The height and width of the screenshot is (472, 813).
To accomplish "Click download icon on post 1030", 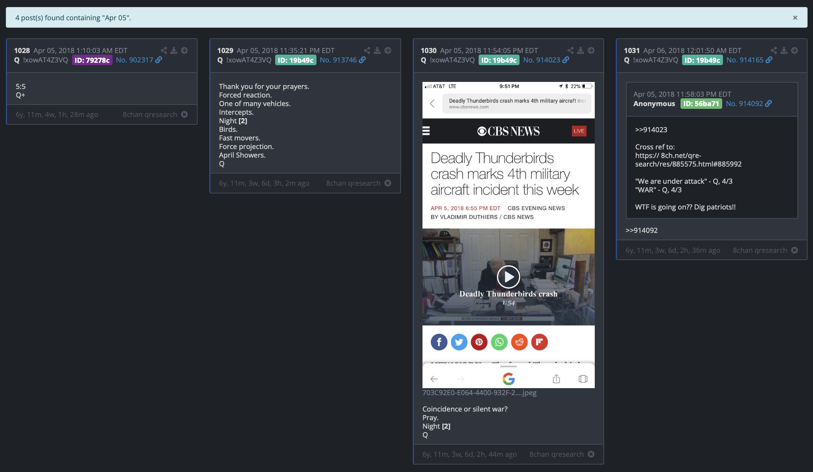I will pyautogui.click(x=581, y=50).
